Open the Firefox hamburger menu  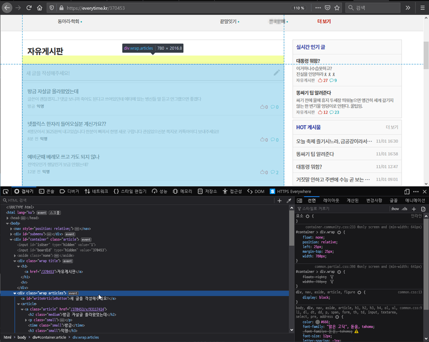423,8
